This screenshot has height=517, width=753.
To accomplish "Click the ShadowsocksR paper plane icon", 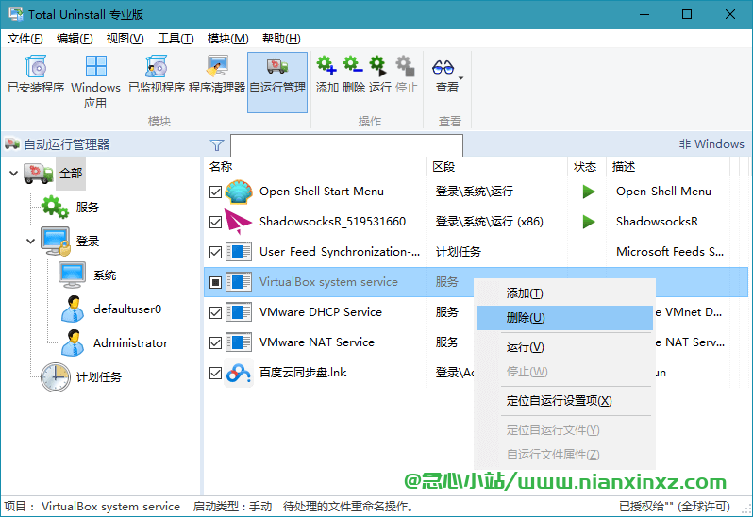I will [x=238, y=222].
